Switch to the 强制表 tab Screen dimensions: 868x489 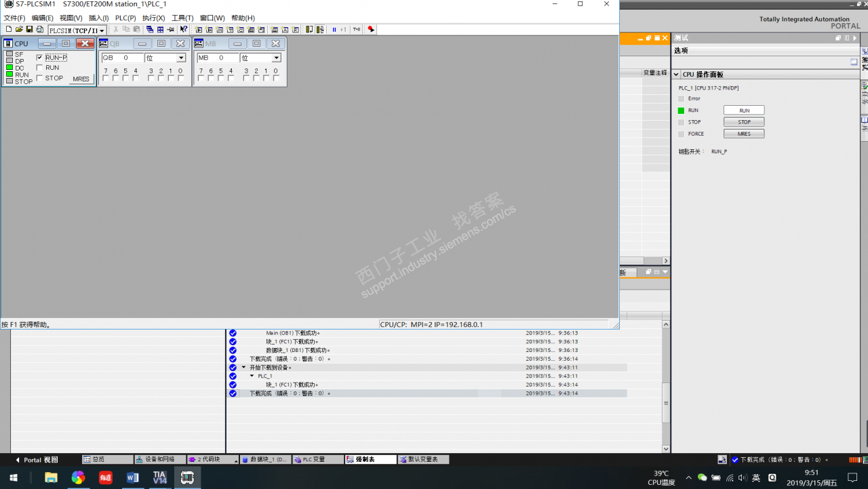pos(370,460)
